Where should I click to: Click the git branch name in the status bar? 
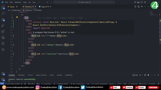(13, 84)
